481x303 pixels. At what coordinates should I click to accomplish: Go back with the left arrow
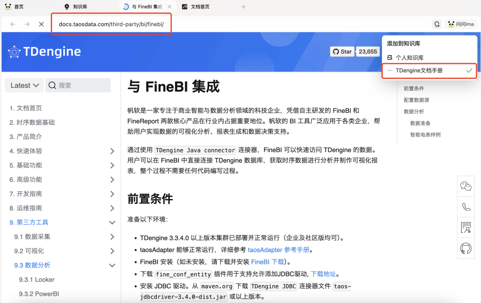12,24
